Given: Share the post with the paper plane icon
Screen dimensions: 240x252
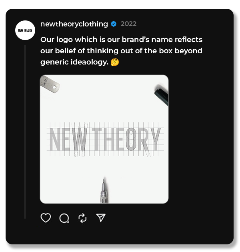Looking at the screenshot, I should click(x=101, y=218).
